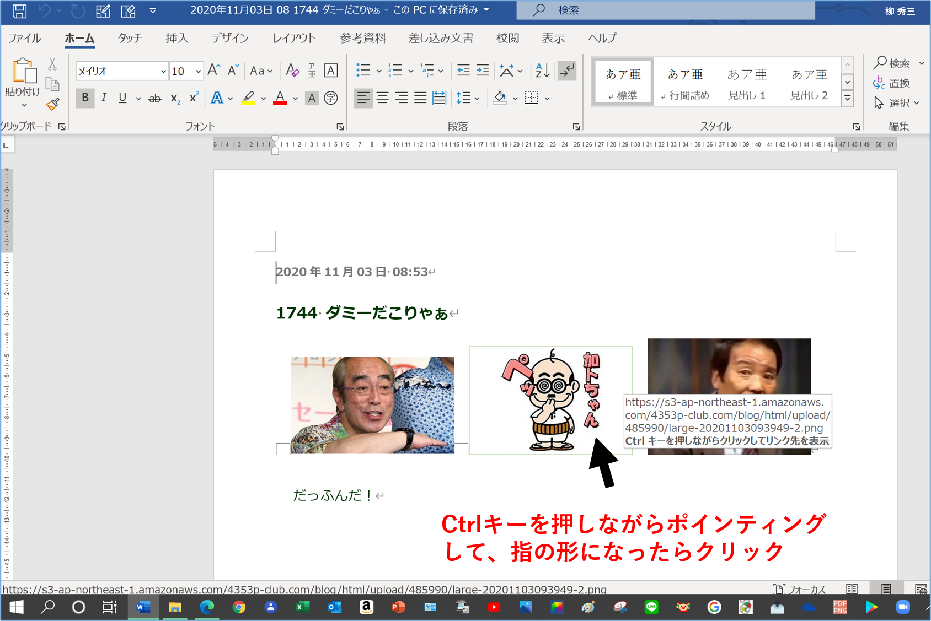This screenshot has height=621, width=931.
Task: Apply the 標準 style
Action: point(623,82)
